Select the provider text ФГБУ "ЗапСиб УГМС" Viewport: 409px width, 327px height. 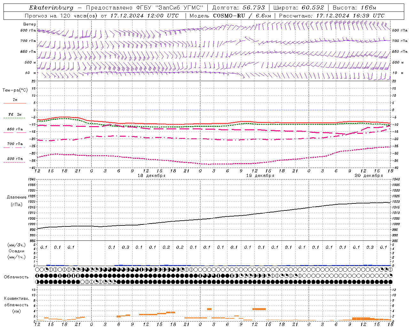tap(170, 8)
